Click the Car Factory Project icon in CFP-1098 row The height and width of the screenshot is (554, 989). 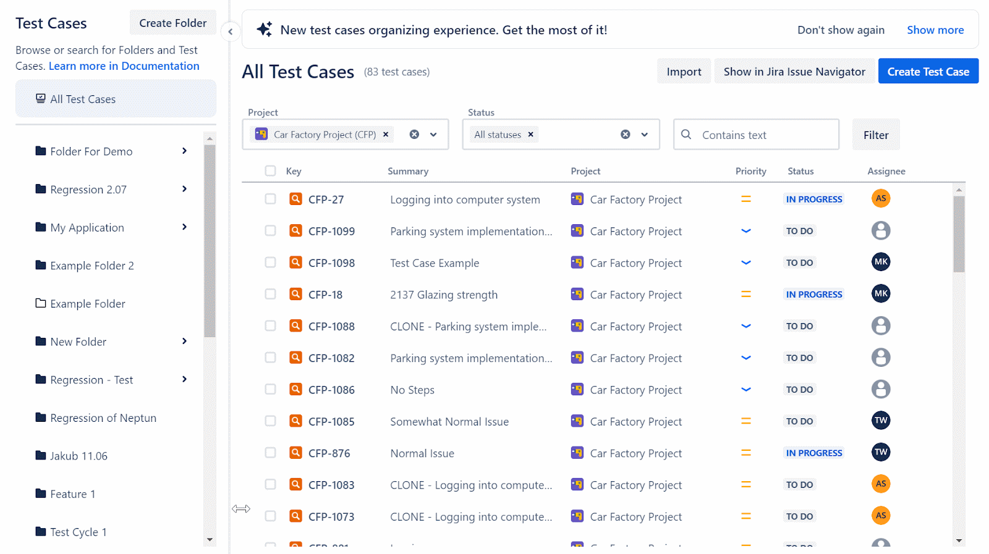click(x=577, y=262)
